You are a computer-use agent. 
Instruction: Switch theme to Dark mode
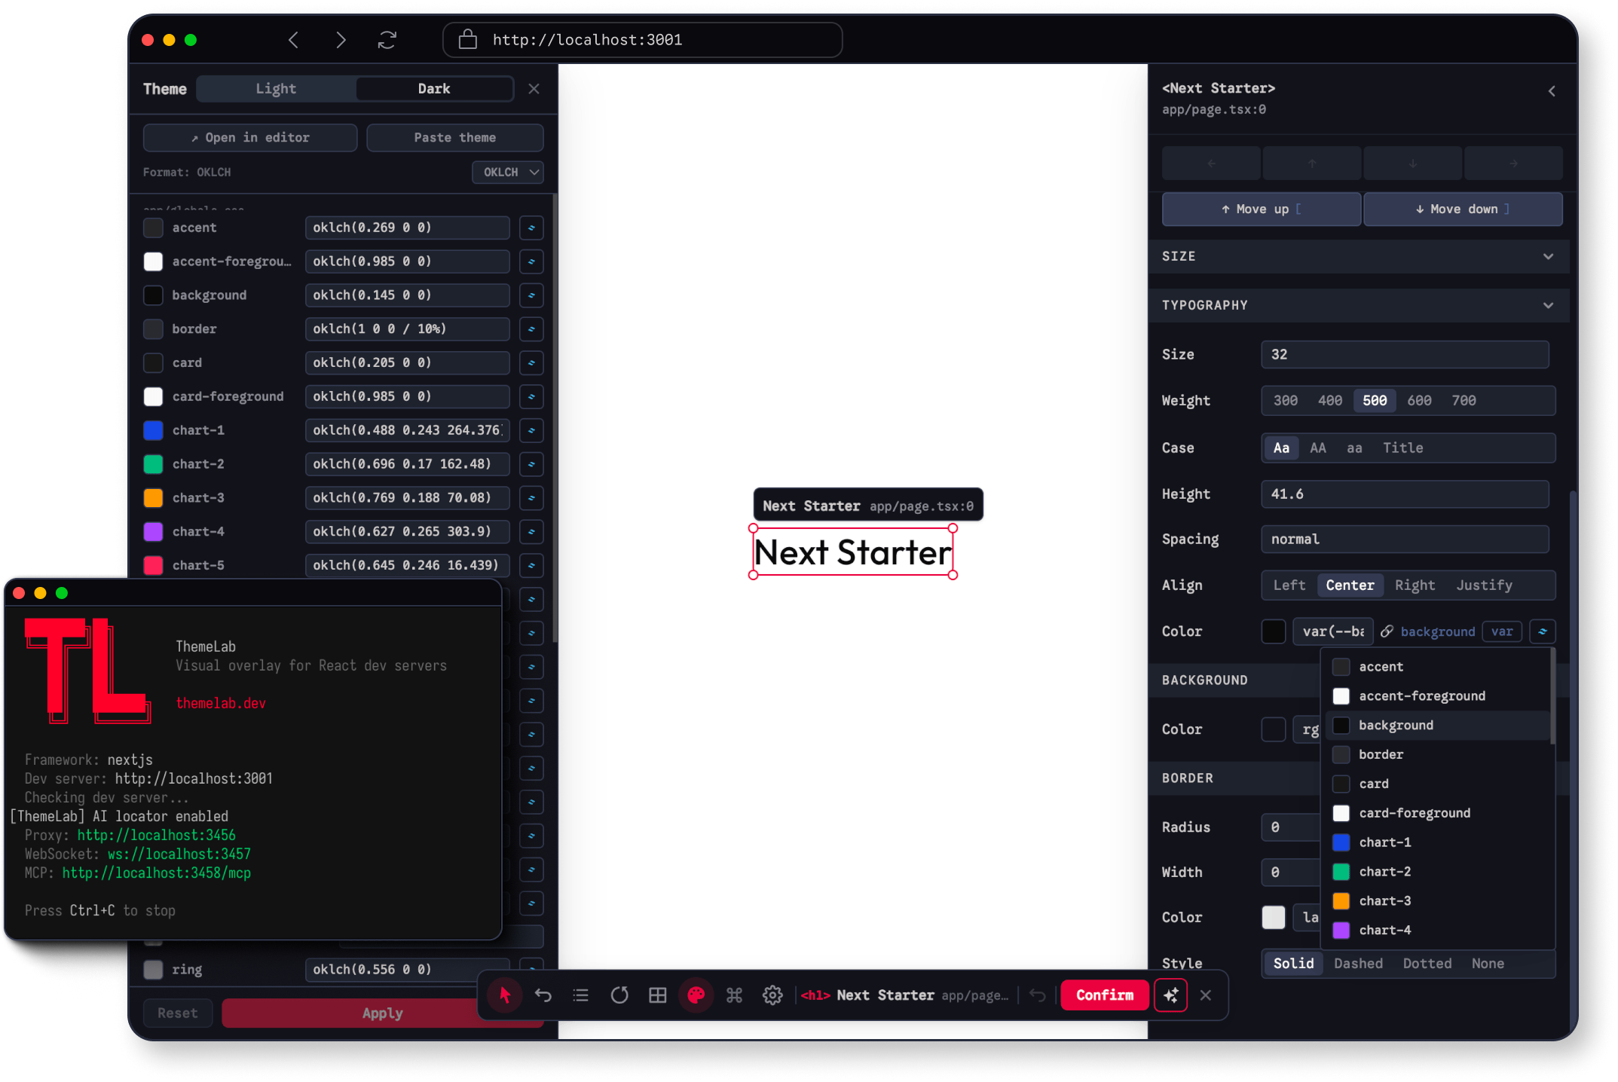pyautogui.click(x=434, y=89)
